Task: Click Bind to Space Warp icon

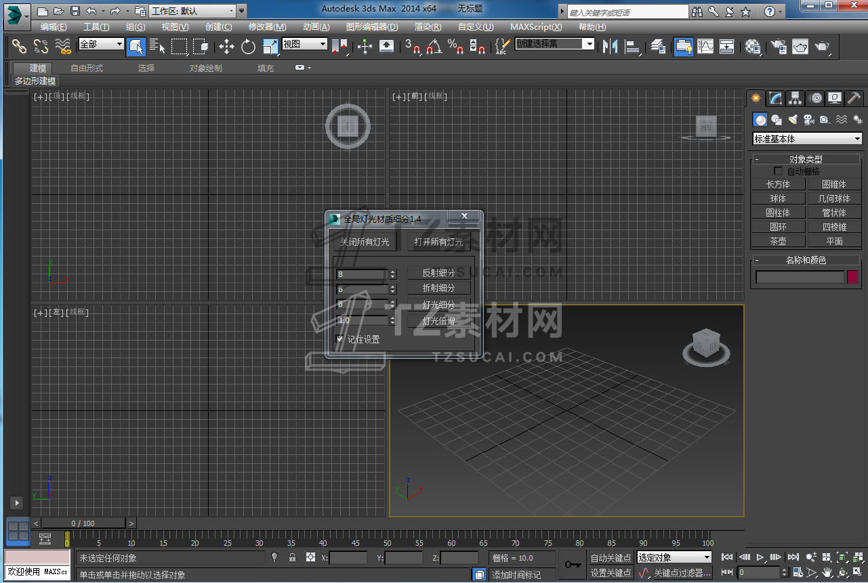Action: click(63, 46)
